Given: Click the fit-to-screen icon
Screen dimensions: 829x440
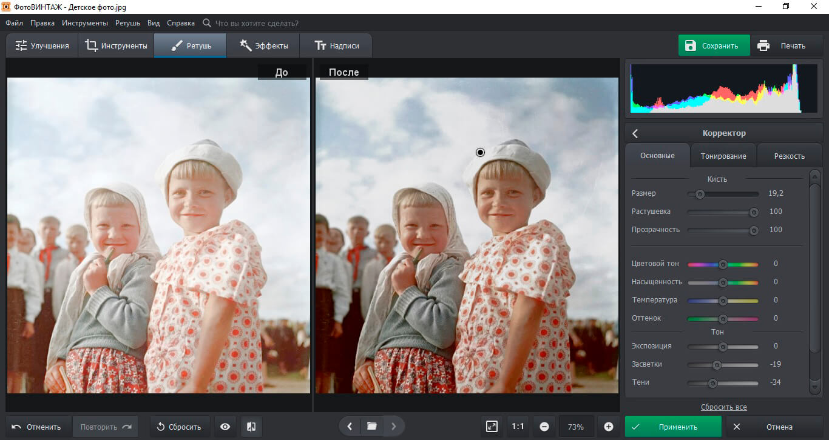Looking at the screenshot, I should click(x=492, y=427).
